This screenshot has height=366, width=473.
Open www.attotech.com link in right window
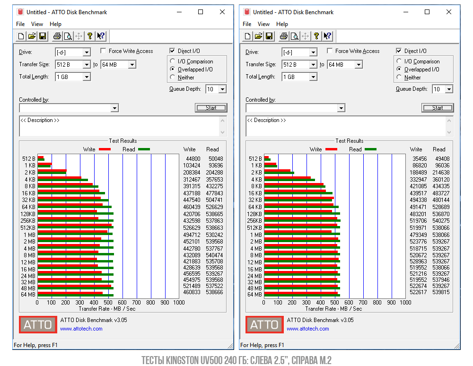pos(308,329)
